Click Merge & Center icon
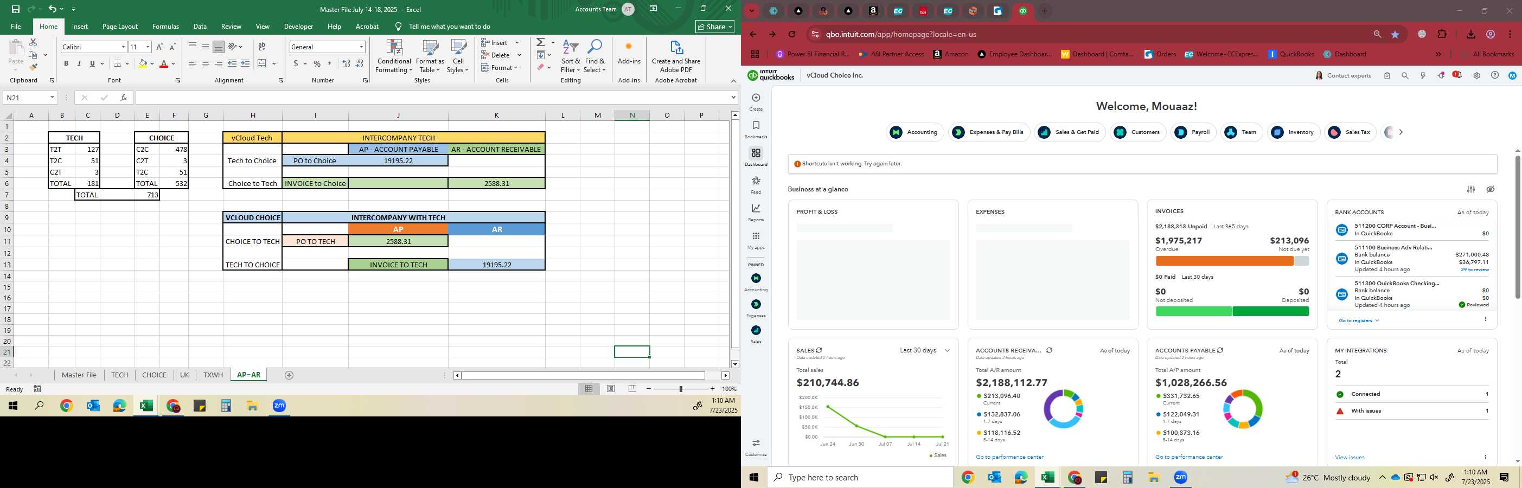The width and height of the screenshot is (1522, 488). point(263,63)
